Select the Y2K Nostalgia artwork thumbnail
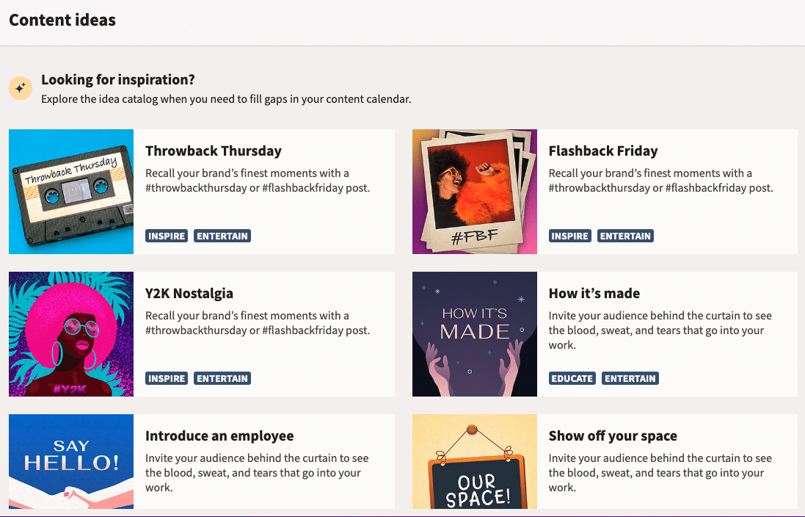 [x=71, y=334]
